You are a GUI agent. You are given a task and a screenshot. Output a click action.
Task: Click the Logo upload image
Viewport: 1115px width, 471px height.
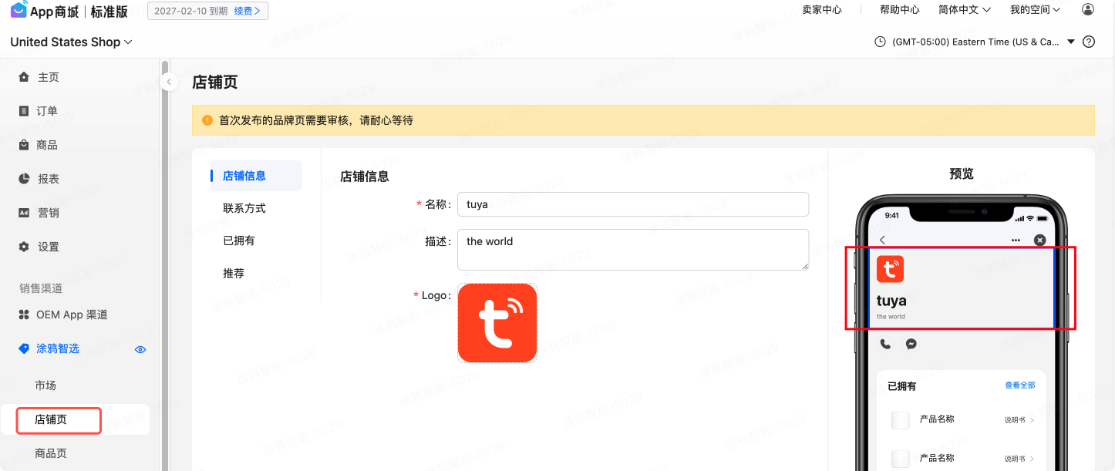(x=497, y=323)
